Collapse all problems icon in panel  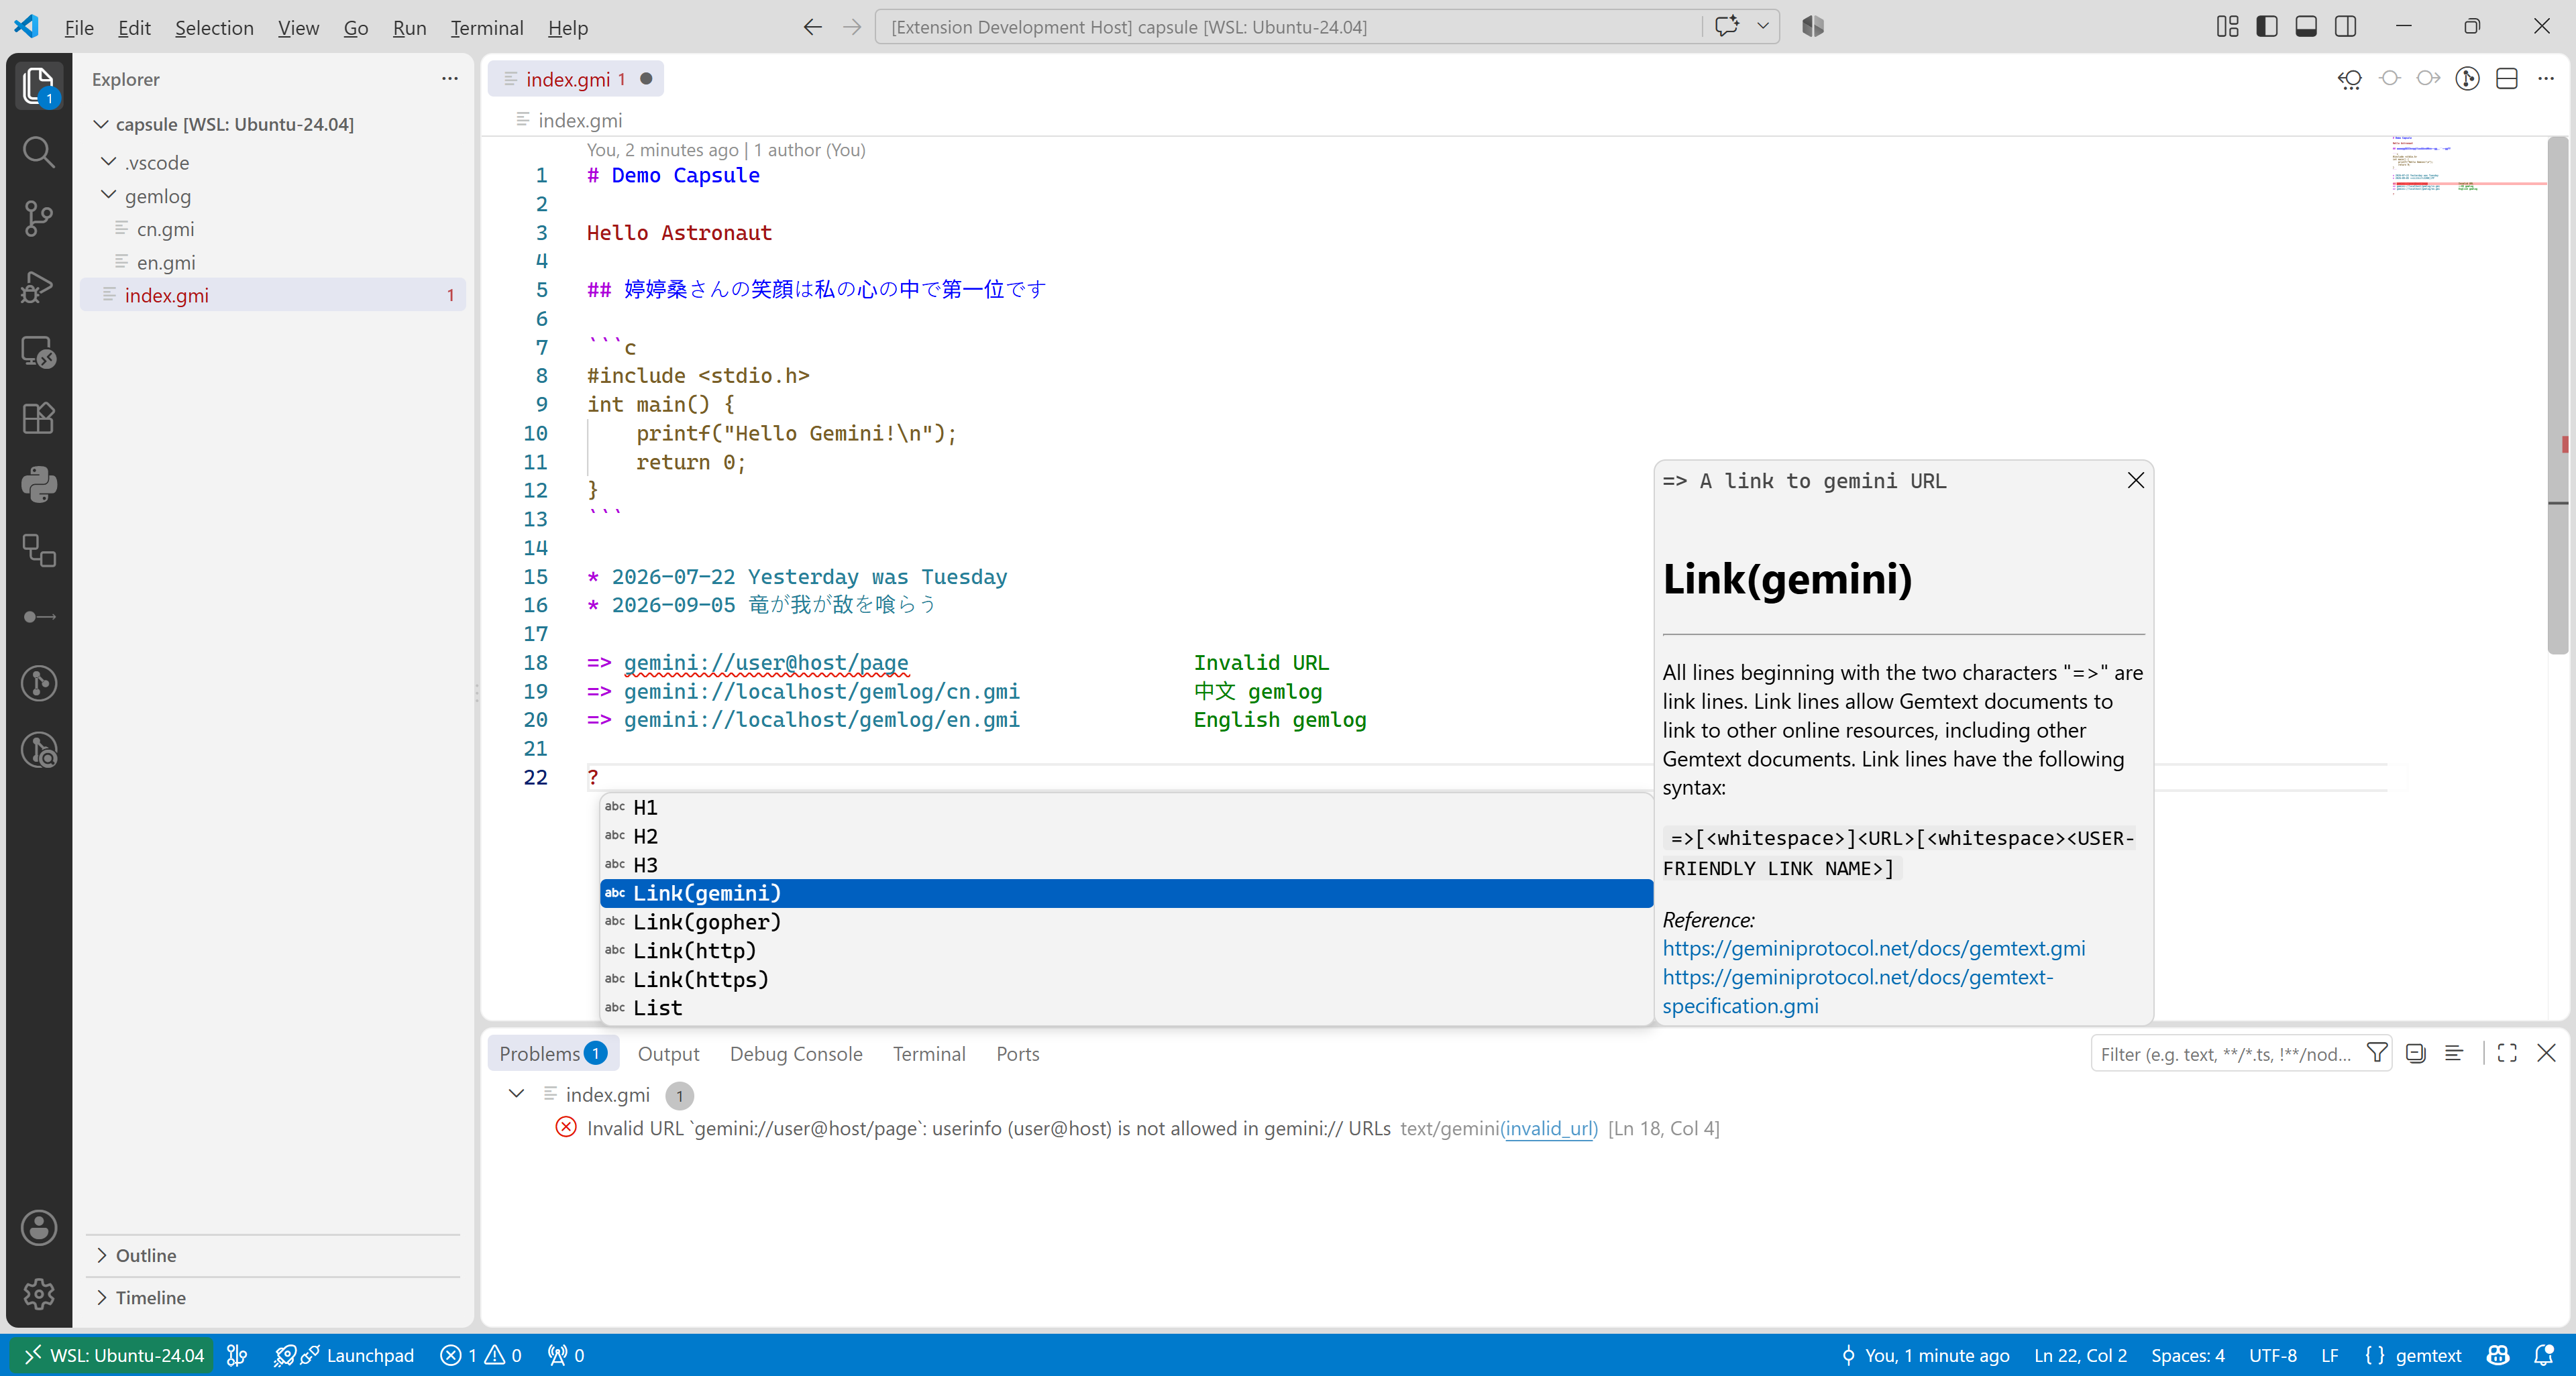coord(2416,1053)
